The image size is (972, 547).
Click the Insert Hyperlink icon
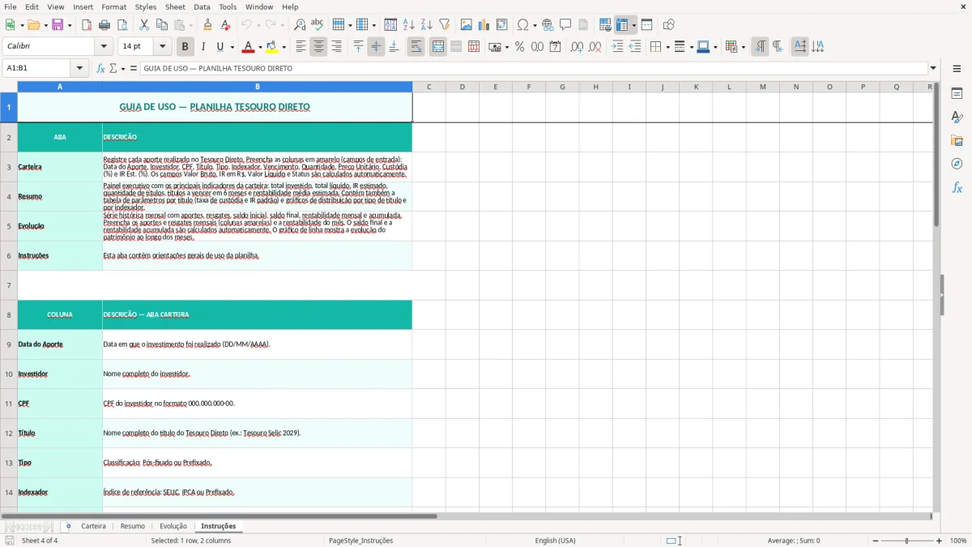click(548, 25)
